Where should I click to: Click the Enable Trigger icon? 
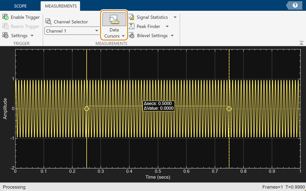point(6,17)
